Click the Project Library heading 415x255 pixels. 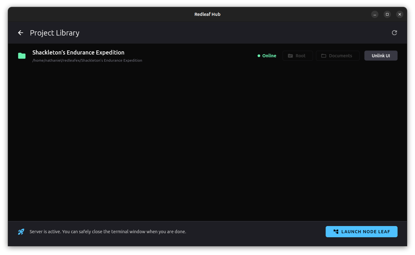tap(55, 33)
